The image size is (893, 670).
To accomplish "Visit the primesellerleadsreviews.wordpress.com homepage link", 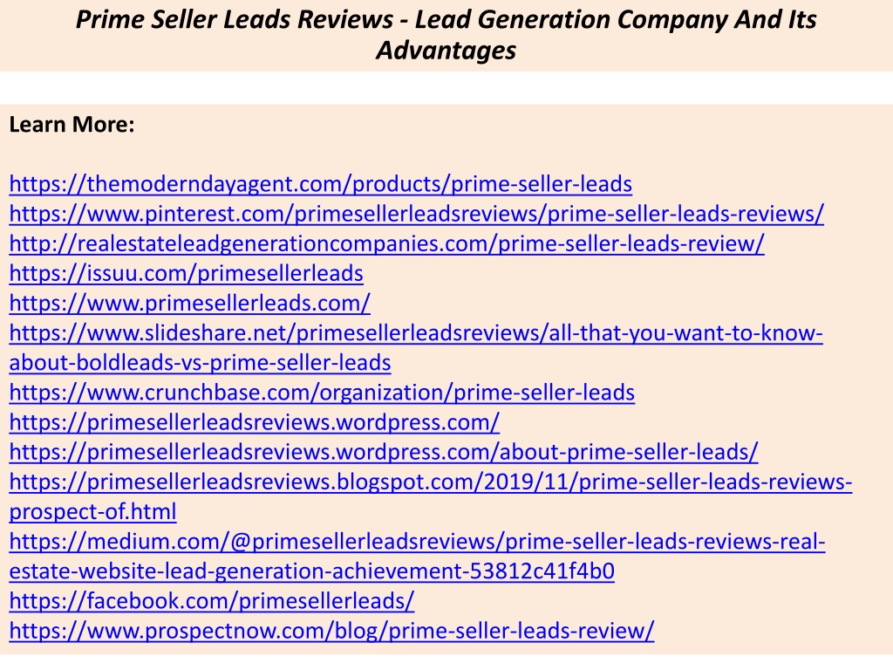I will click(x=255, y=422).
